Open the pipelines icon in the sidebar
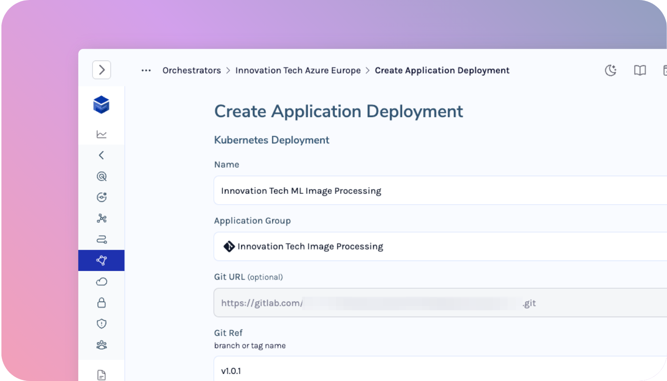Screen dimensions: 667x381 [x=101, y=239]
